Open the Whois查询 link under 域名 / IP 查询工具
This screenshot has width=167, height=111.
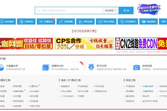pyautogui.click(x=66, y=91)
